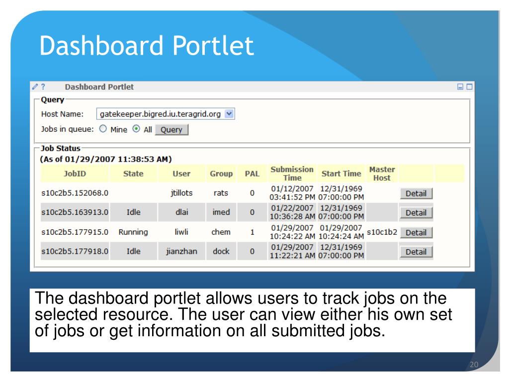Click submission time 01/29/2007 11:22:21 AM
This screenshot has width=509, height=382.
pyautogui.click(x=292, y=251)
